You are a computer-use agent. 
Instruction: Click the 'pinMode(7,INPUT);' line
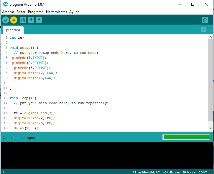pos(29,58)
